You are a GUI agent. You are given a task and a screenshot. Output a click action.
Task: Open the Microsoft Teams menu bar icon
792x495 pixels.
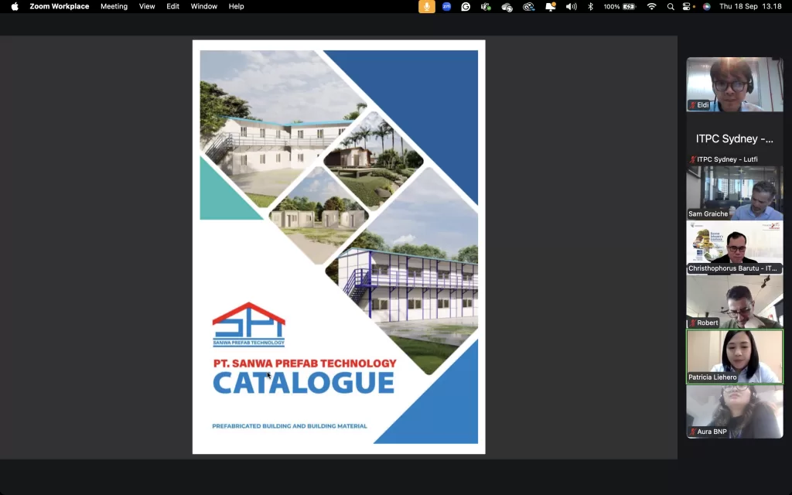[x=486, y=6]
